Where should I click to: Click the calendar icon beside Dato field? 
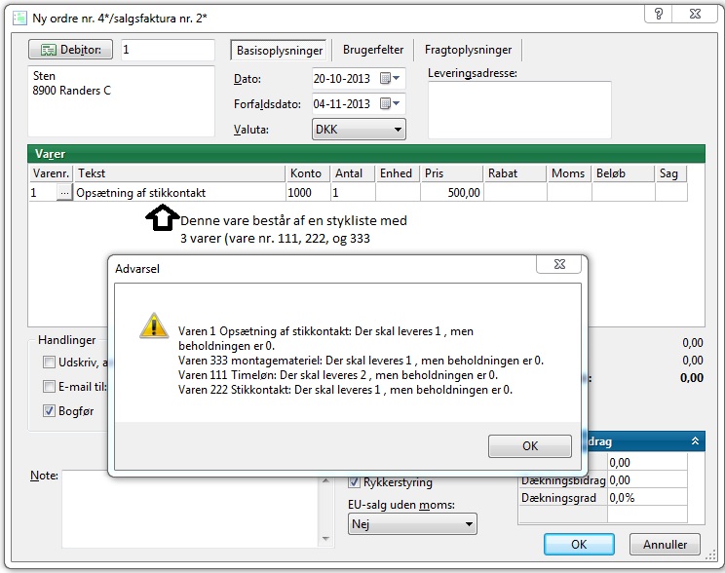387,78
